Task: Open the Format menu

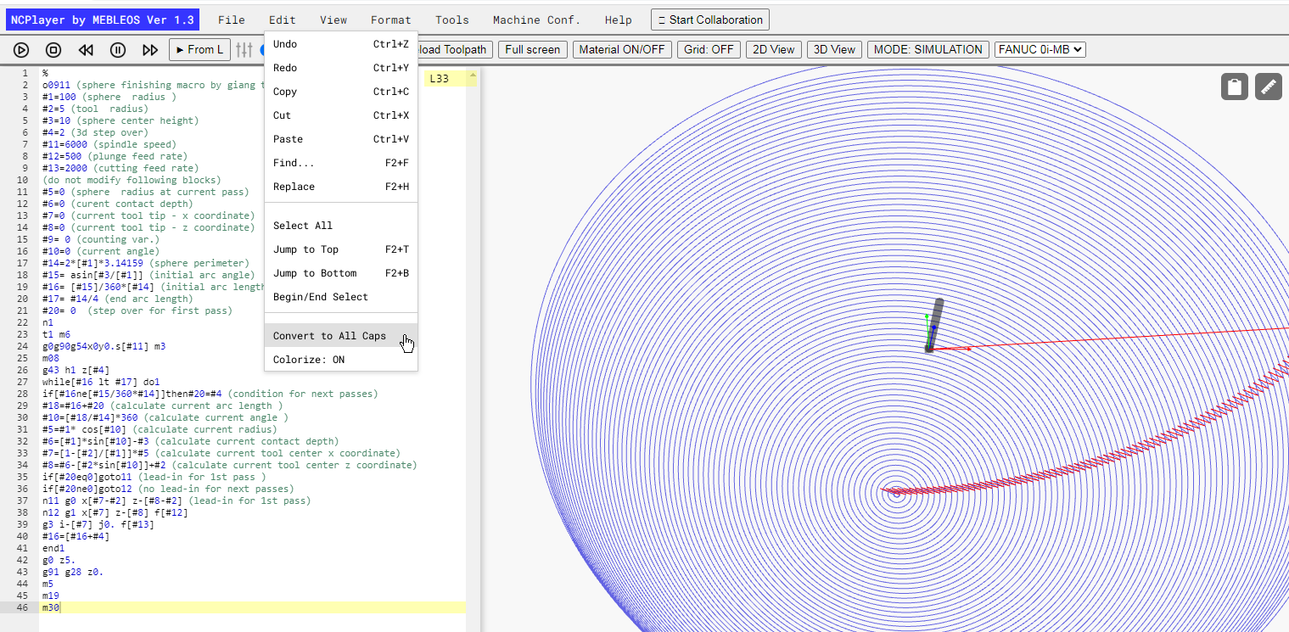Action: (x=391, y=20)
